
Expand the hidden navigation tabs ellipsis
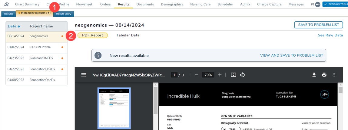point(317,5)
